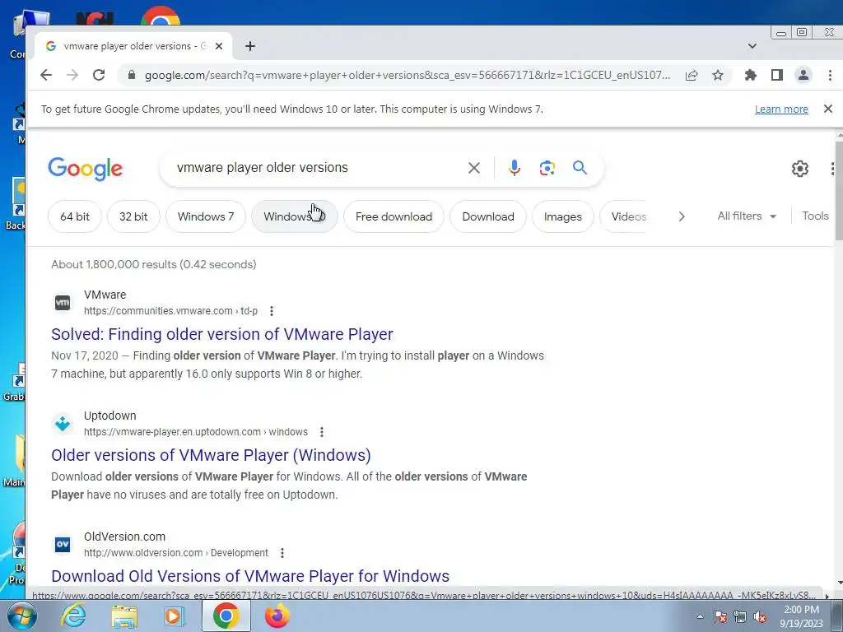Image resolution: width=843 pixels, height=632 pixels.
Task: Search by image with Google Lens
Action: click(x=547, y=168)
